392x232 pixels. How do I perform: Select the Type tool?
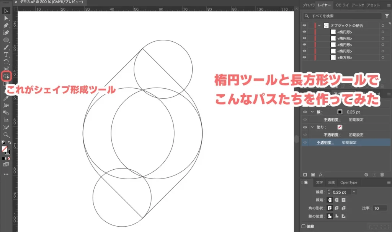point(6,54)
